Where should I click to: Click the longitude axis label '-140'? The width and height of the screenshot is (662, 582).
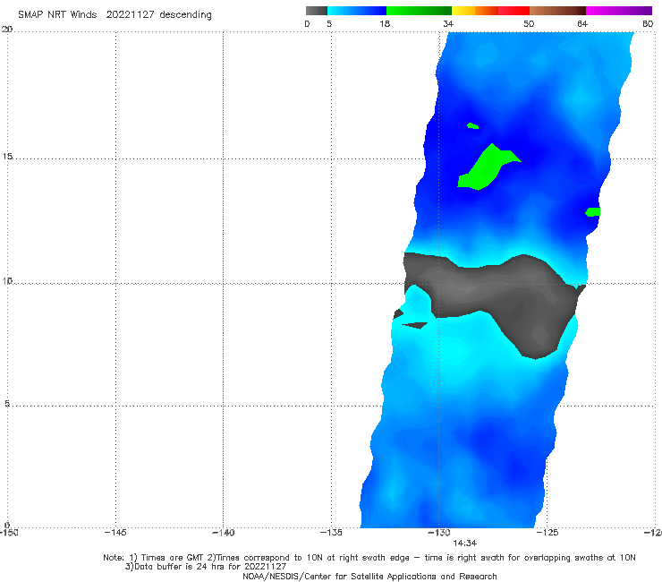(x=223, y=533)
